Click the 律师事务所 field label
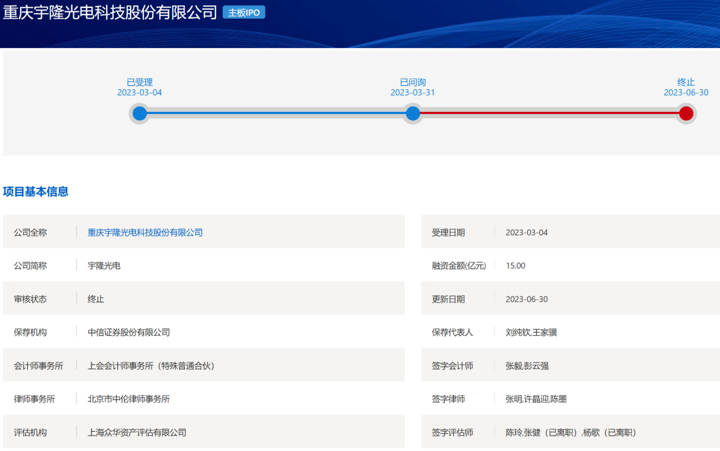This screenshot has width=720, height=451. [35, 399]
